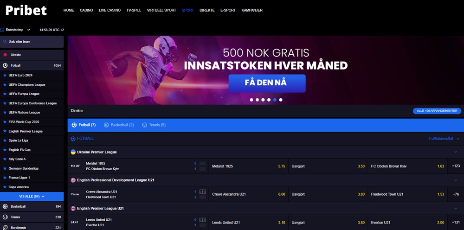Click the star beside Spain La Liga
Image resolution: width=464 pixels, height=230 pixels.
(x=5, y=141)
